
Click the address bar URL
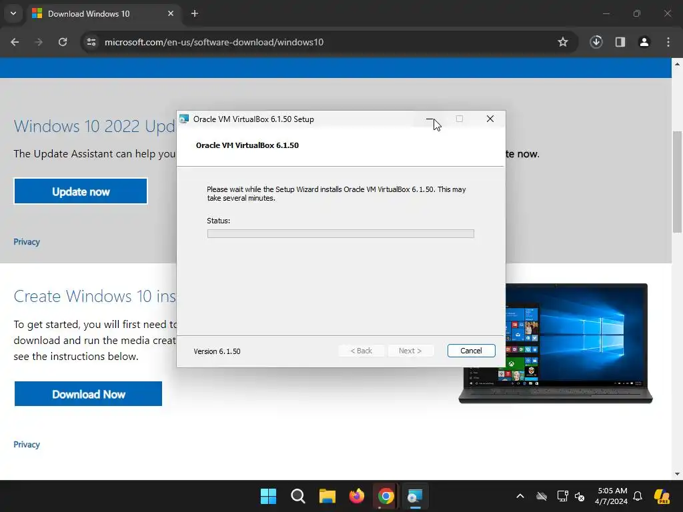tap(214, 42)
